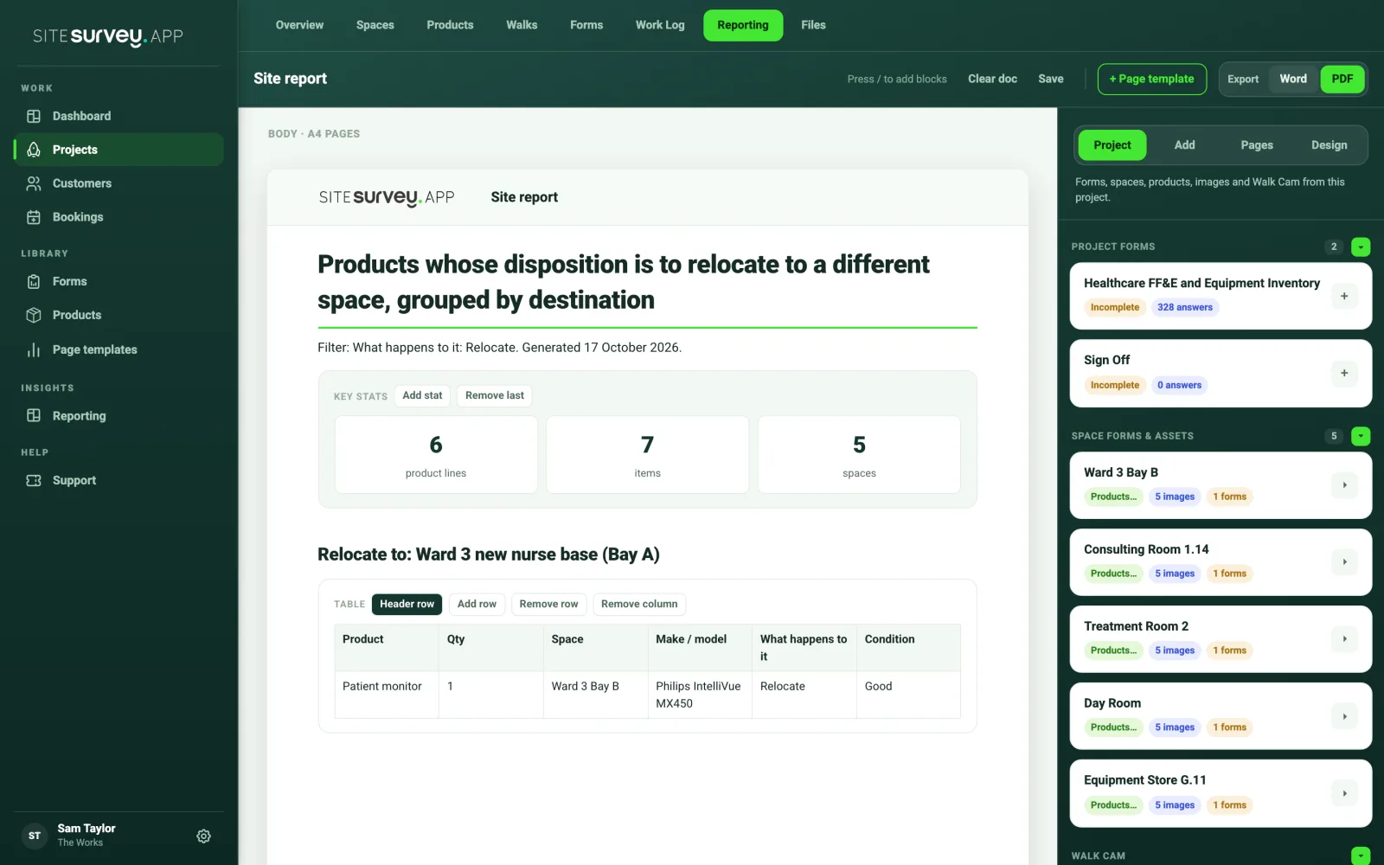Toggle the Header row option
Screen dimensions: 1384x865
tap(407, 604)
